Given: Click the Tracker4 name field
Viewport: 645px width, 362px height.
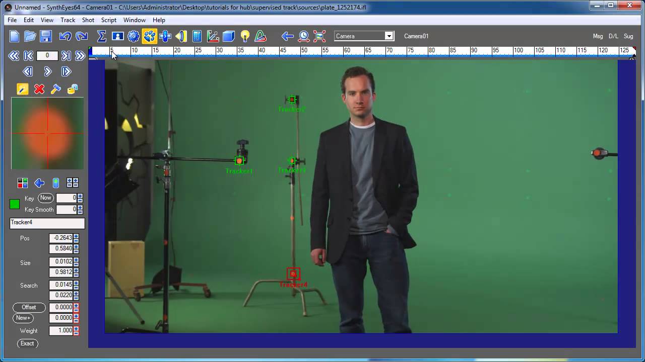Looking at the screenshot, I should pos(47,223).
